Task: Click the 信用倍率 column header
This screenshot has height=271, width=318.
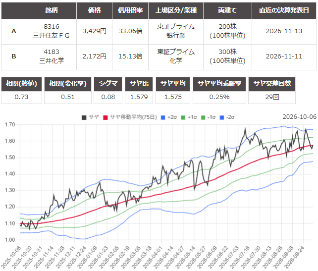Action: pyautogui.click(x=130, y=10)
